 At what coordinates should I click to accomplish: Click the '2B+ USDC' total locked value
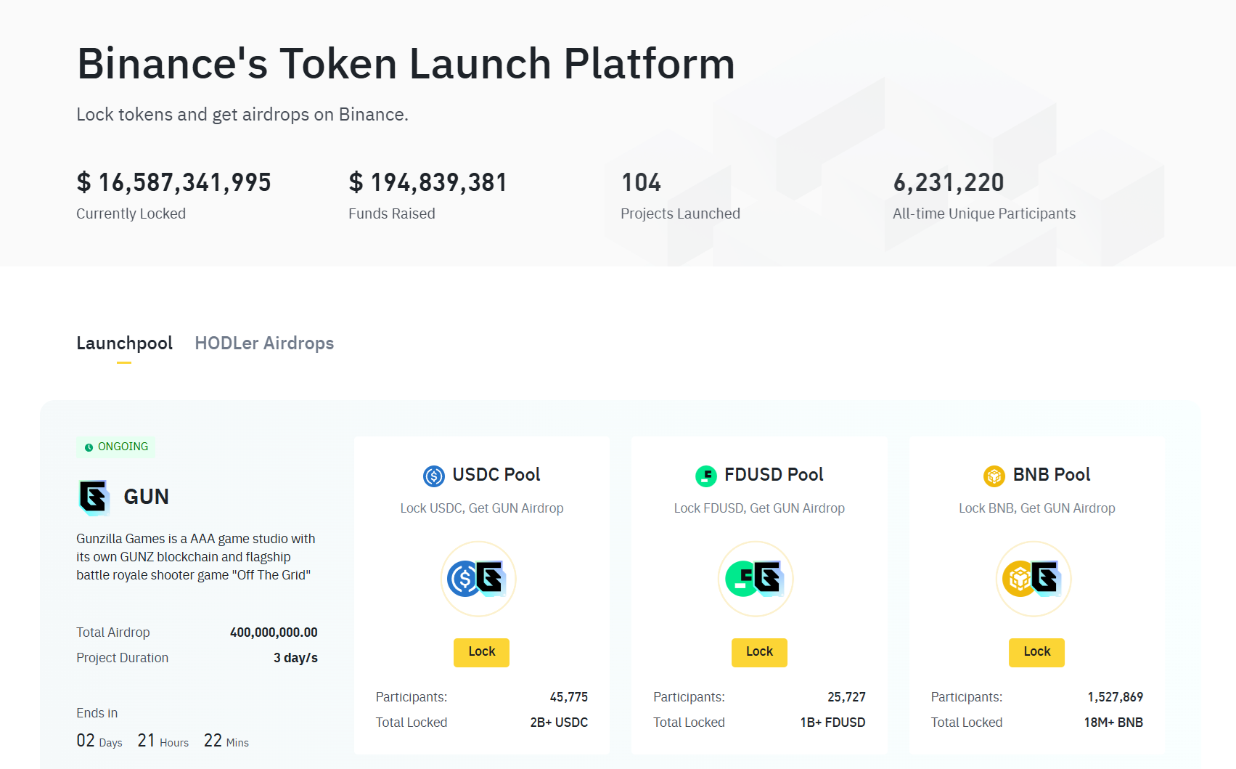(559, 723)
